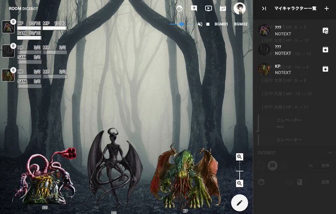Click the Cthulhu status thumbnail
The width and height of the screenshot is (336, 214).
[8, 75]
